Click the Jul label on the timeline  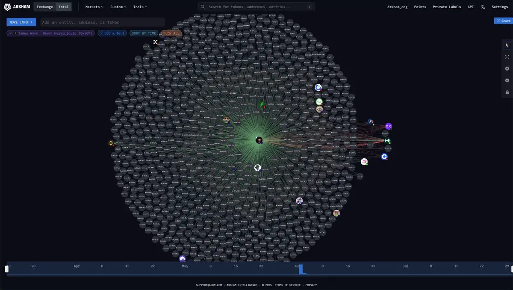(x=405, y=266)
